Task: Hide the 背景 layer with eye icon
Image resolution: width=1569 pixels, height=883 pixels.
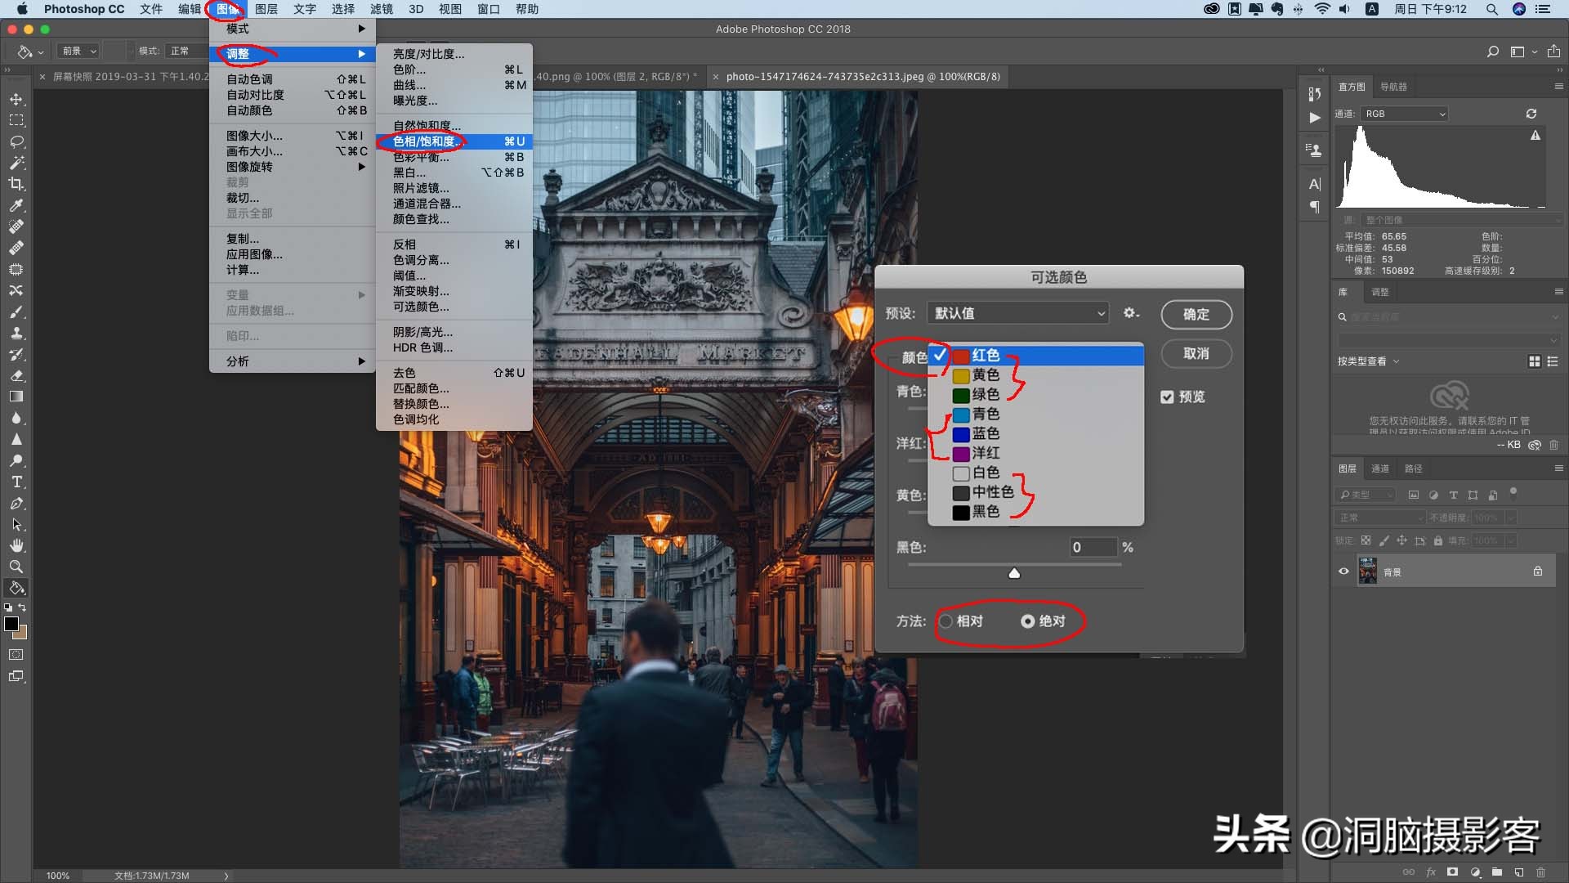Action: (x=1343, y=571)
